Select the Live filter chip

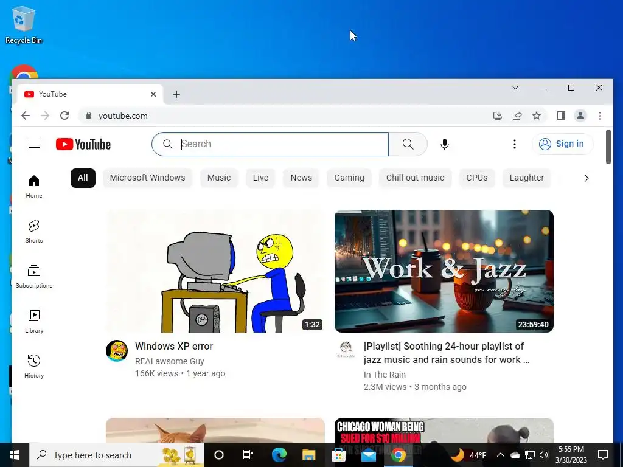pos(260,178)
